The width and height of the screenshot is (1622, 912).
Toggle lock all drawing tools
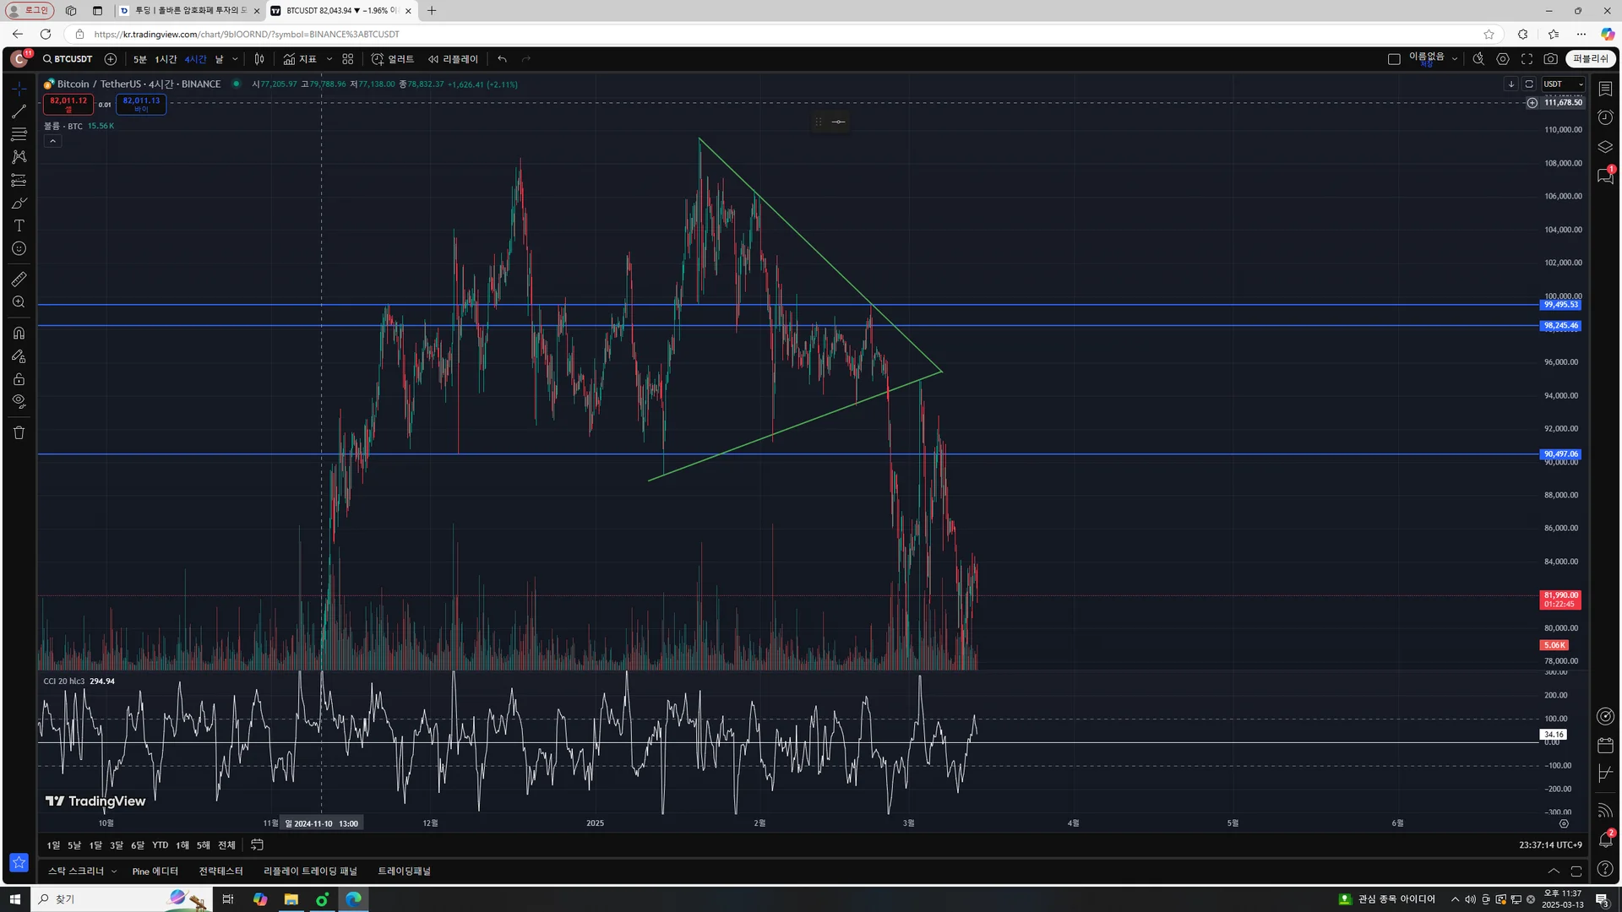pos(19,379)
